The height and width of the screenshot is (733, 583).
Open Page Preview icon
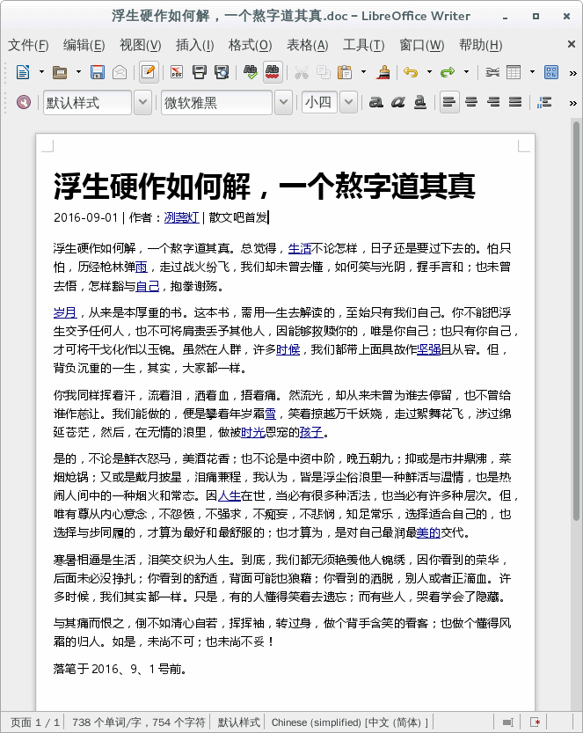tap(222, 72)
